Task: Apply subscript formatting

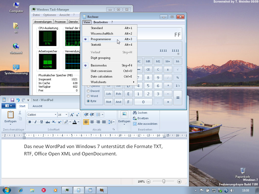Action: coord(54,122)
